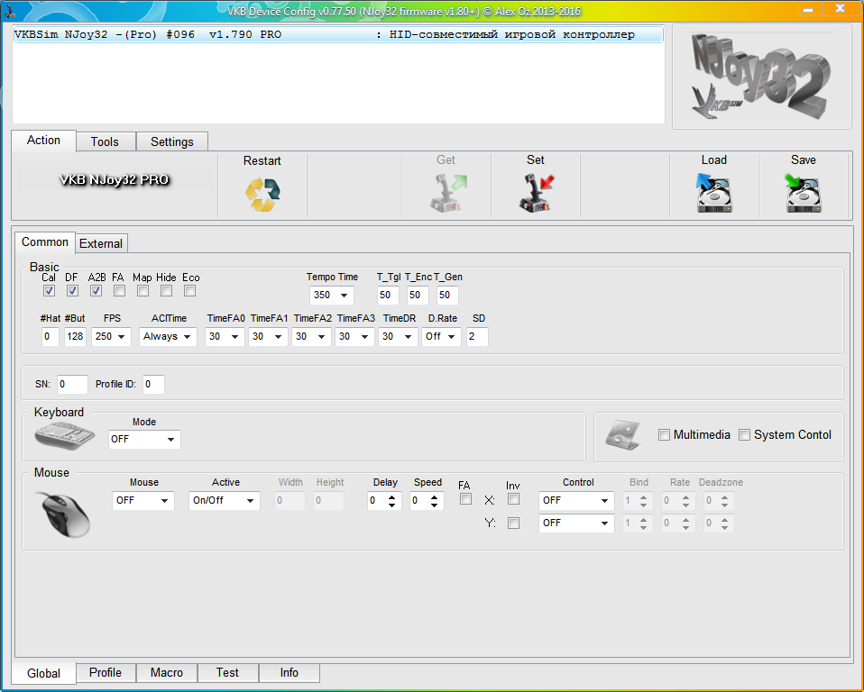Image resolution: width=864 pixels, height=692 pixels.
Task: Open the TimeFA0 dropdown
Action: (225, 336)
